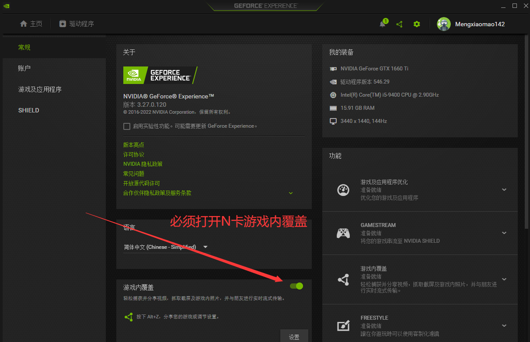The height and width of the screenshot is (342, 530).
Task: Select 常规 in the sidebar
Action: [x=54, y=47]
